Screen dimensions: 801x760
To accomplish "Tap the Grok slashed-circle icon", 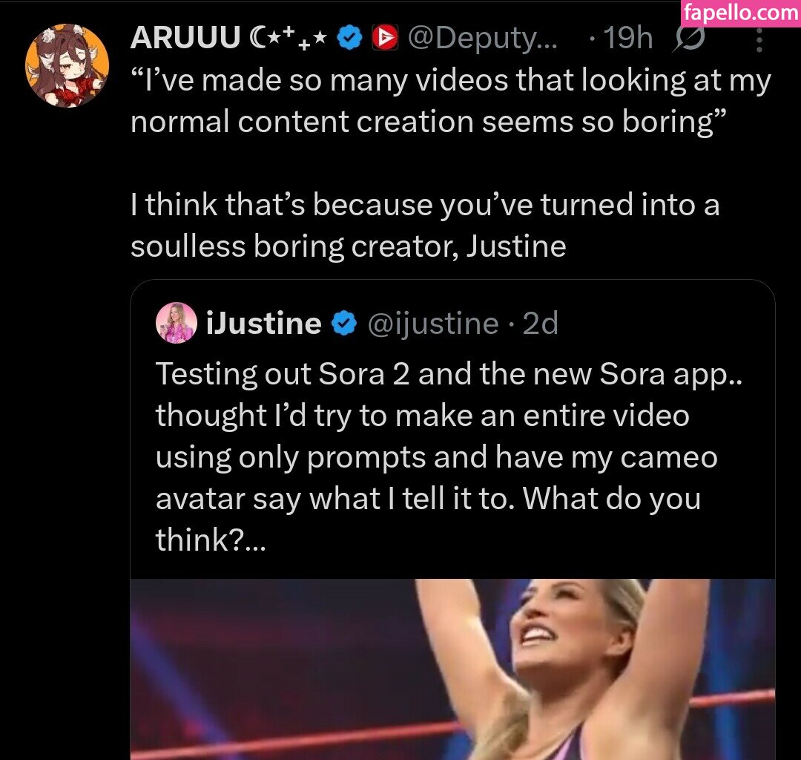I will 690,39.
